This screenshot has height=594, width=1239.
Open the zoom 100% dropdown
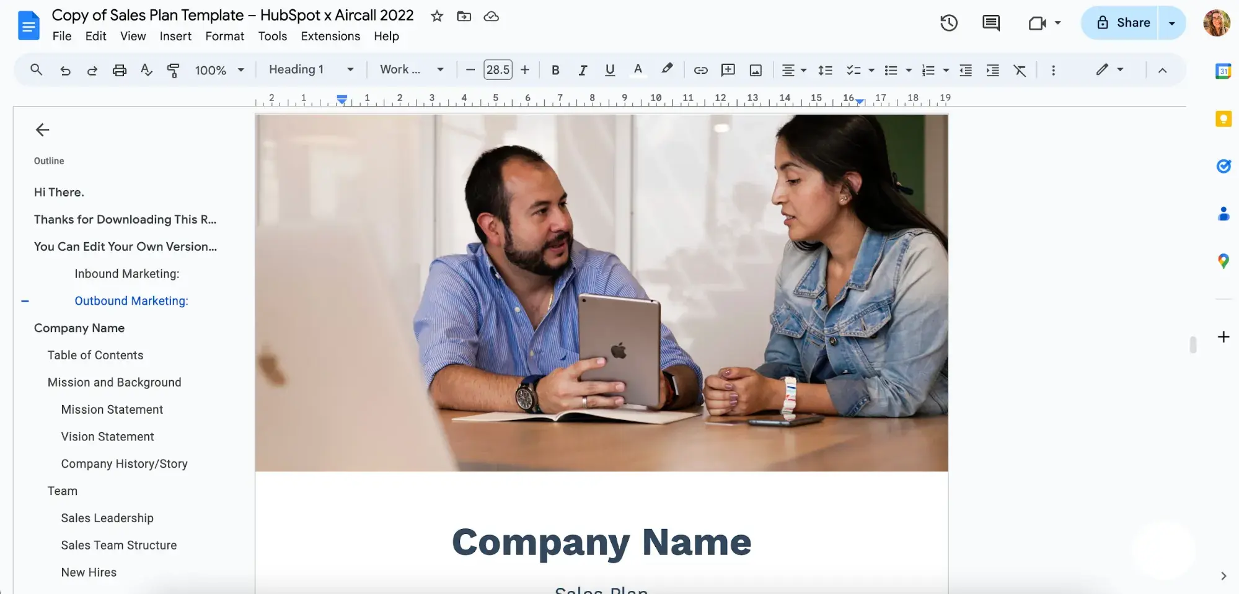[219, 70]
